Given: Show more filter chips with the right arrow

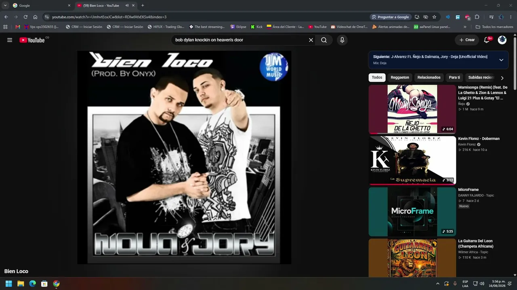Looking at the screenshot, I should tap(502, 78).
